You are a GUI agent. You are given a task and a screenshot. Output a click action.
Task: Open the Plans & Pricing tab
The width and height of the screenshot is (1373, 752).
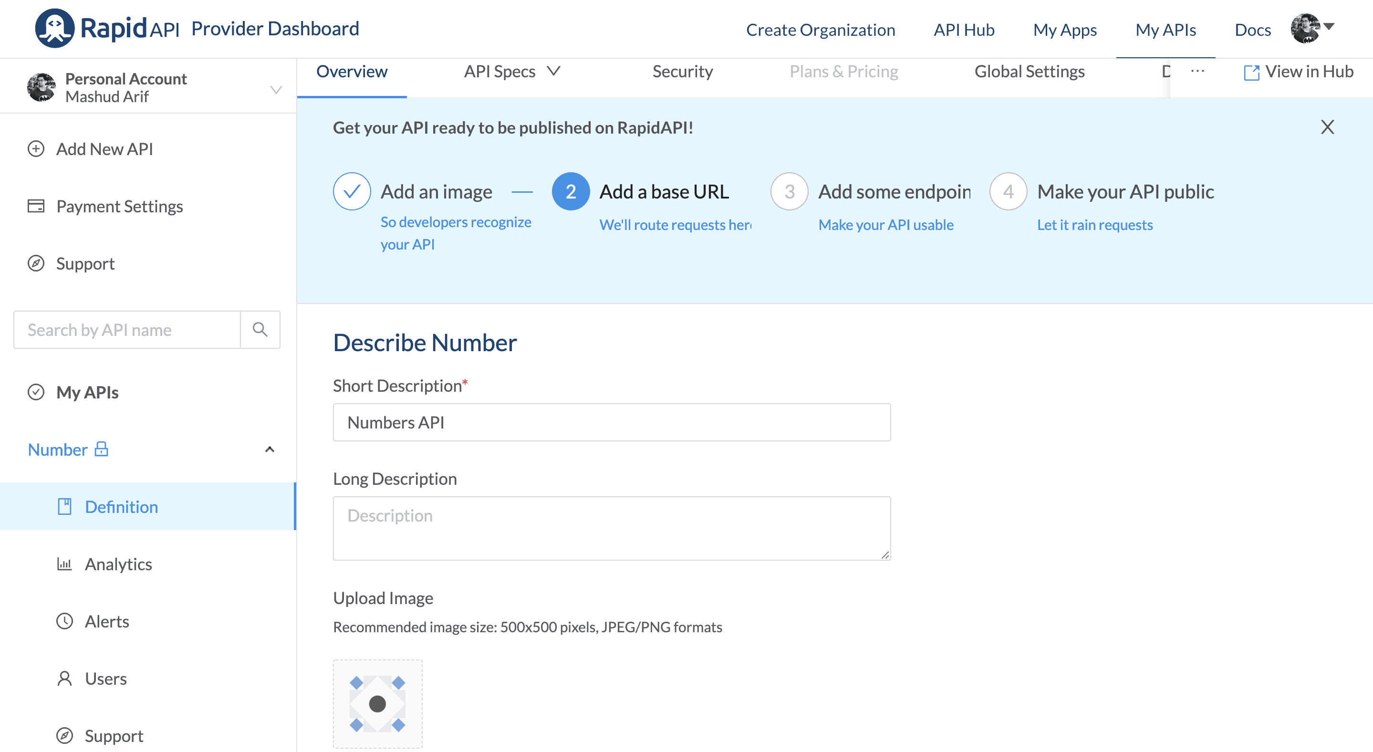coord(844,72)
